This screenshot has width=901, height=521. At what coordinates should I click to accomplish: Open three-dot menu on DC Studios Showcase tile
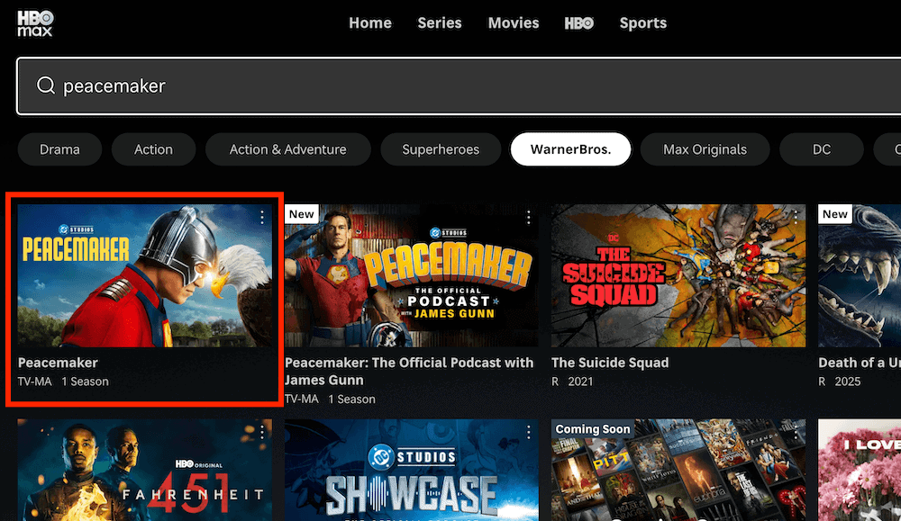pos(529,433)
